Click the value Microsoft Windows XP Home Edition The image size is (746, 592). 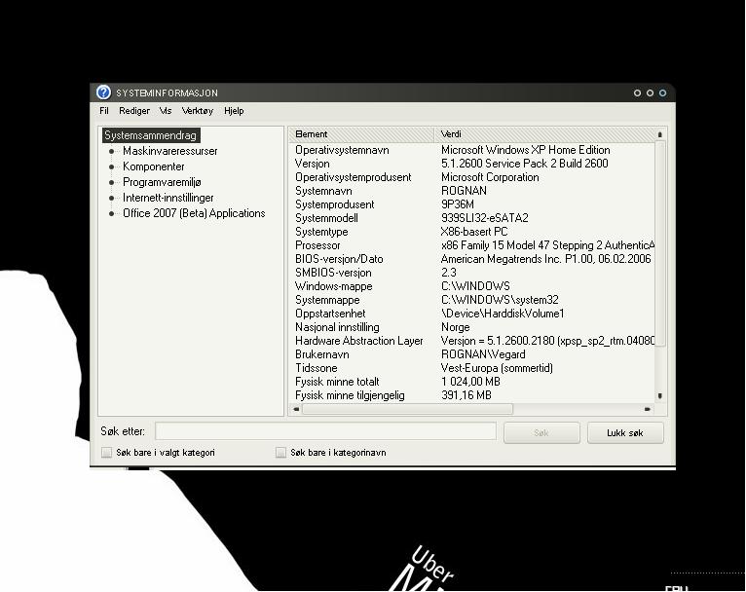[525, 150]
